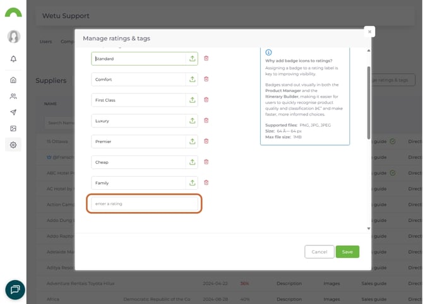Upload a badge for the Standard rating
This screenshot has height=304, width=423.
(192, 59)
